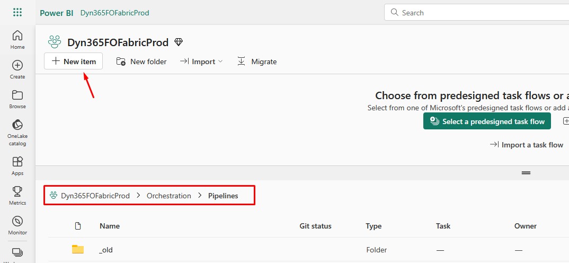Open Apps in the left navigation

pyautogui.click(x=17, y=166)
